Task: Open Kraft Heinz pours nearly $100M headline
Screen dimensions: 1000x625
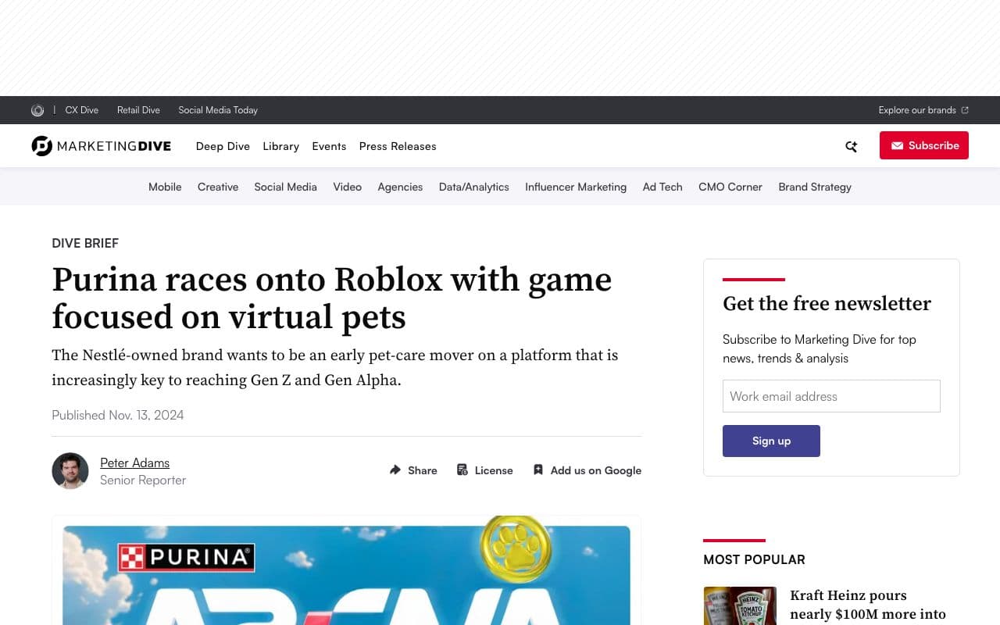Action: (868, 605)
